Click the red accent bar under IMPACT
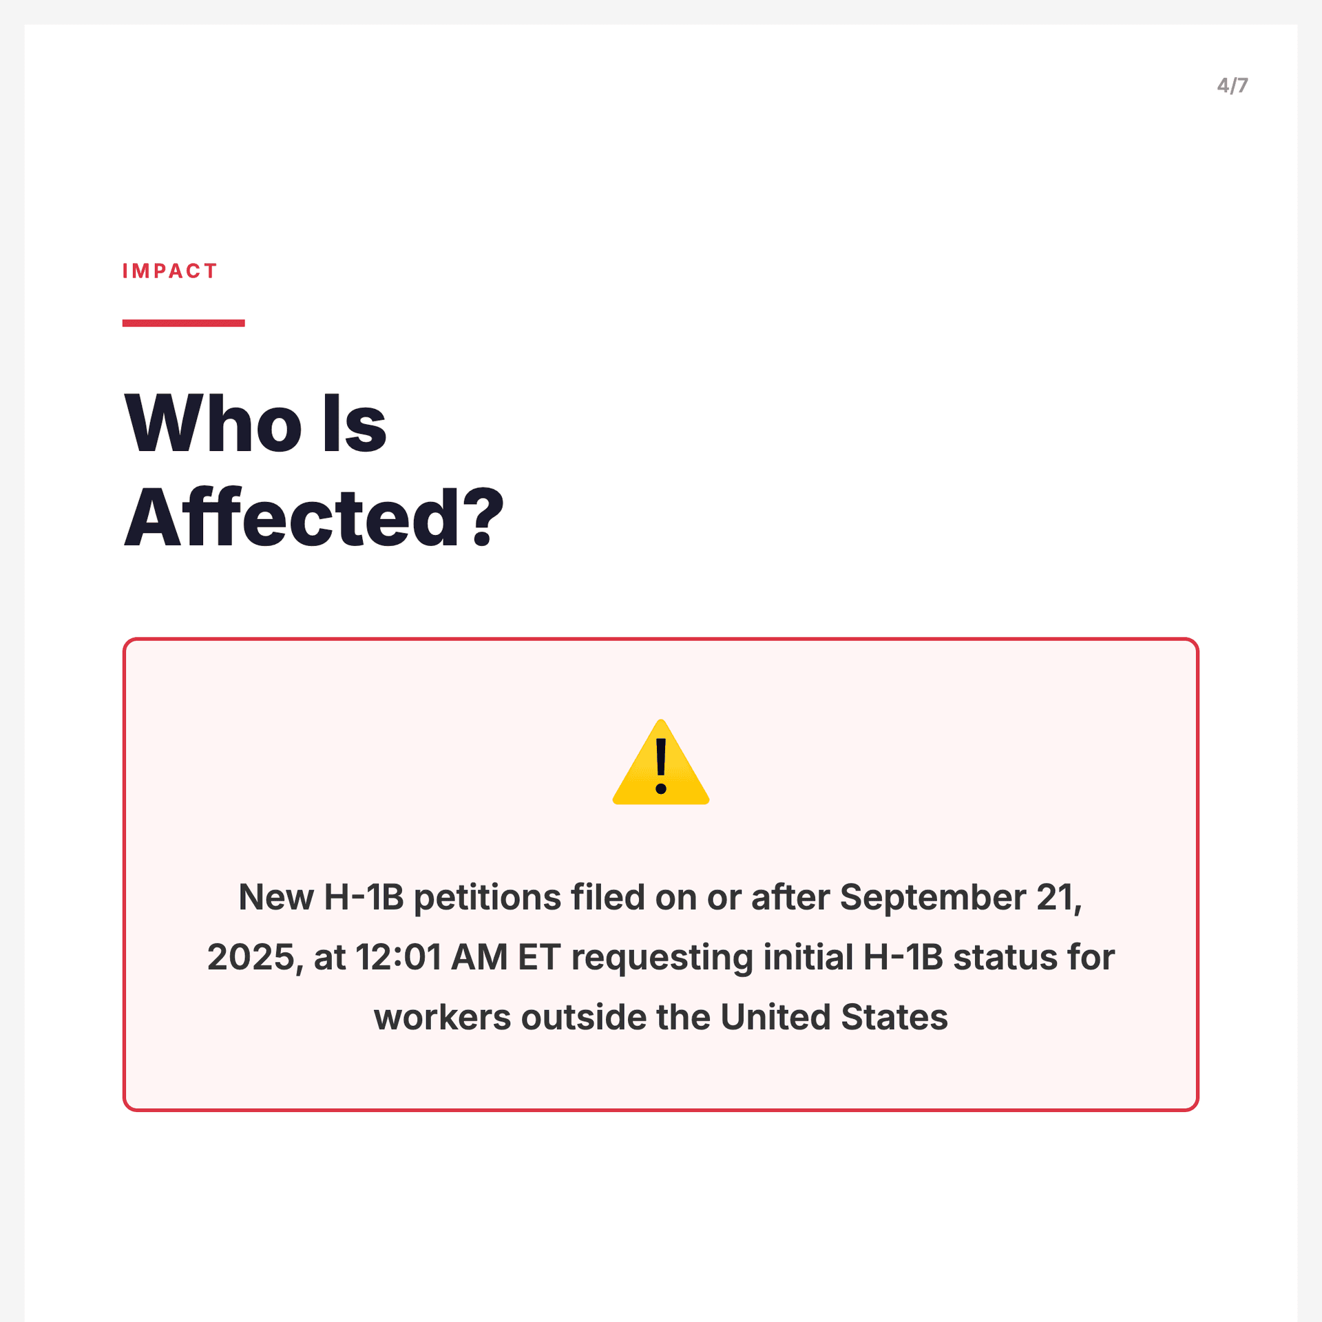Viewport: 1322px width, 1322px height. [x=183, y=323]
